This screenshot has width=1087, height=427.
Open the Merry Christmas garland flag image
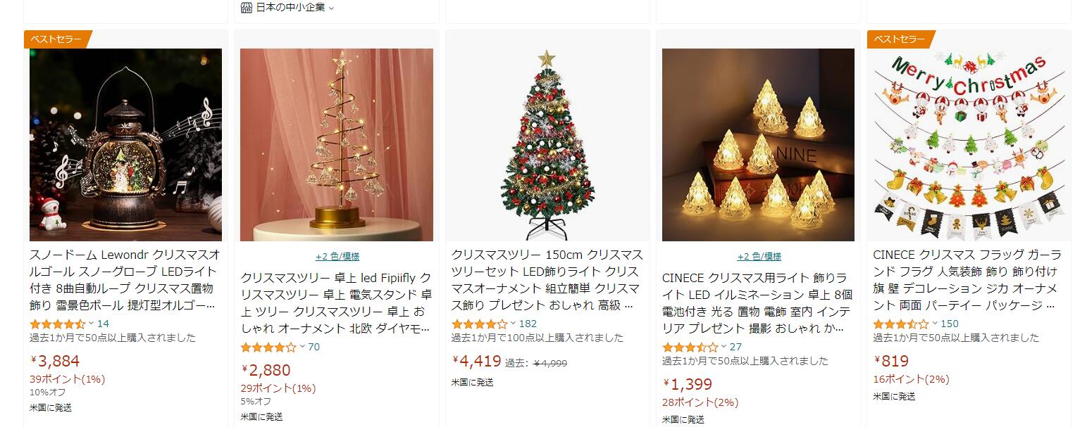pos(969,145)
